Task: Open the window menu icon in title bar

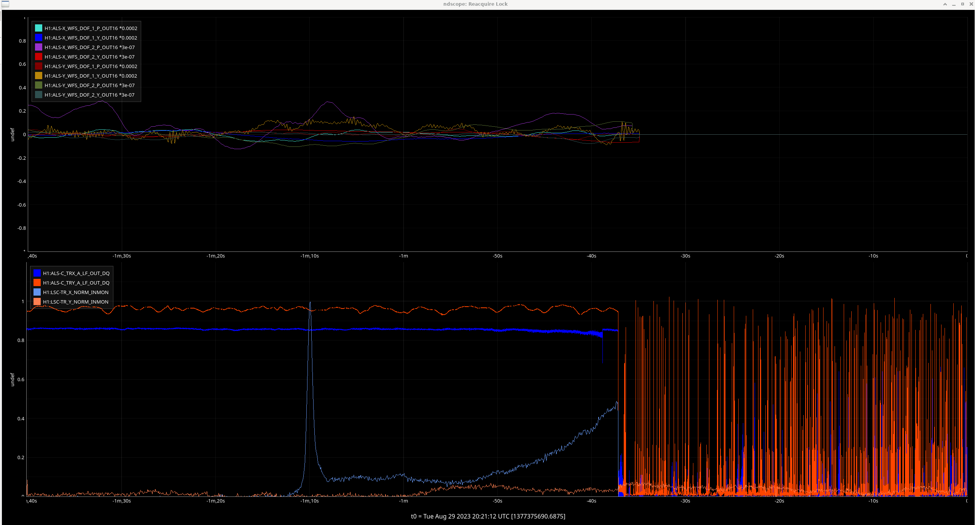Action: click(5, 4)
